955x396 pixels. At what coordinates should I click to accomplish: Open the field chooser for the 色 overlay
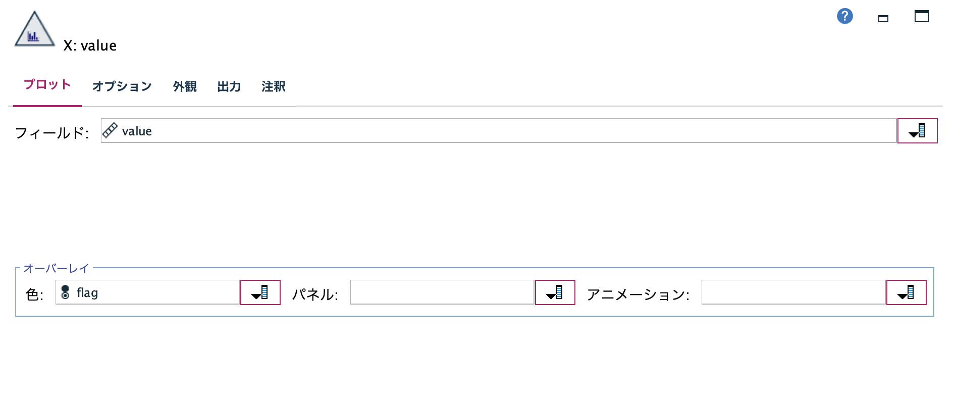tap(260, 292)
